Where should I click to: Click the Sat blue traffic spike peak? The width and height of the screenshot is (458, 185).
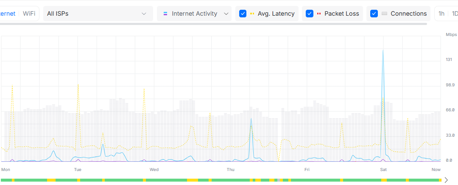pos(383,50)
